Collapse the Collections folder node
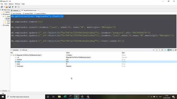 [3, 16]
